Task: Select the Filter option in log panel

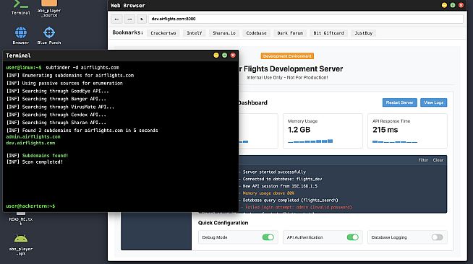Action: [x=423, y=160]
